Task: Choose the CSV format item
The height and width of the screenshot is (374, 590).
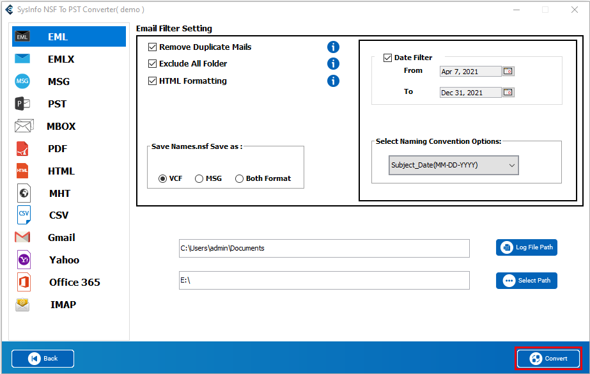Action: coord(58,215)
